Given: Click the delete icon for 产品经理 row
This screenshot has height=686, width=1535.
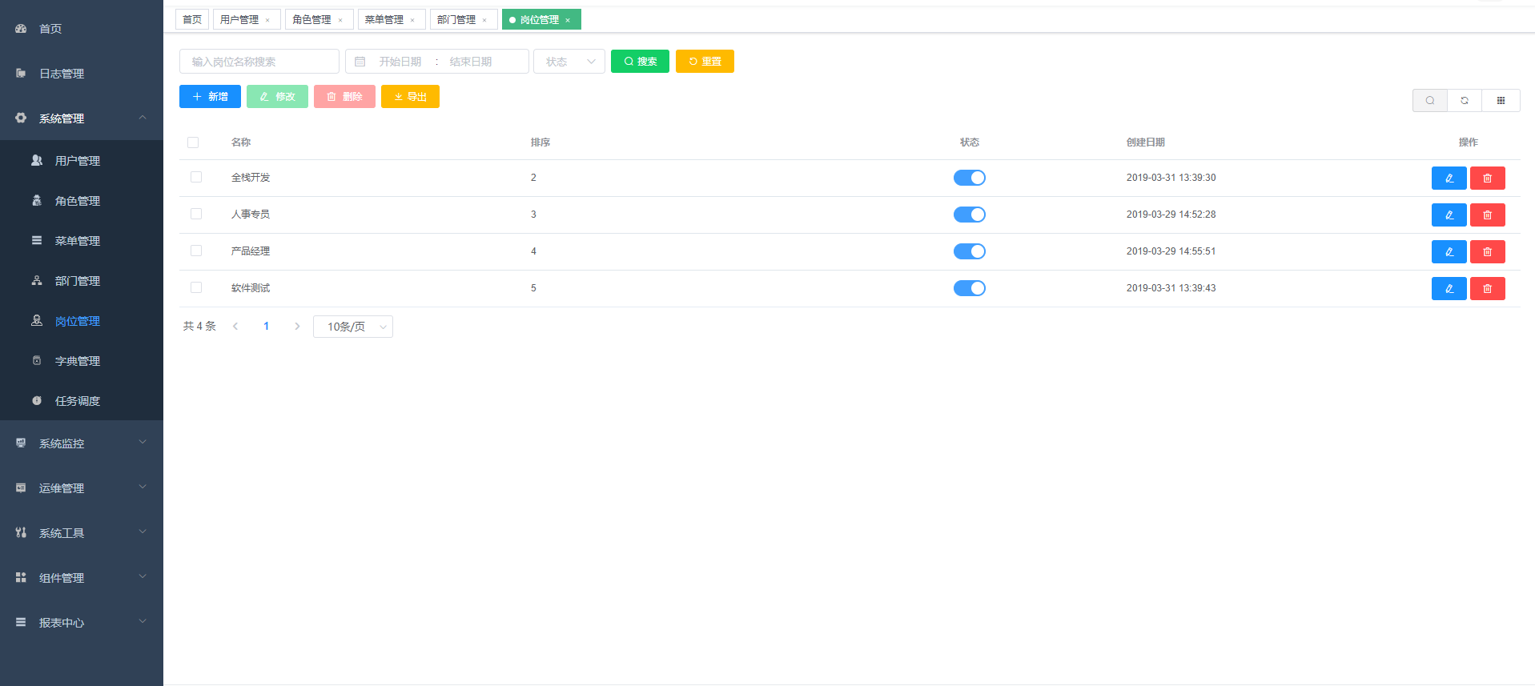Looking at the screenshot, I should pos(1487,251).
